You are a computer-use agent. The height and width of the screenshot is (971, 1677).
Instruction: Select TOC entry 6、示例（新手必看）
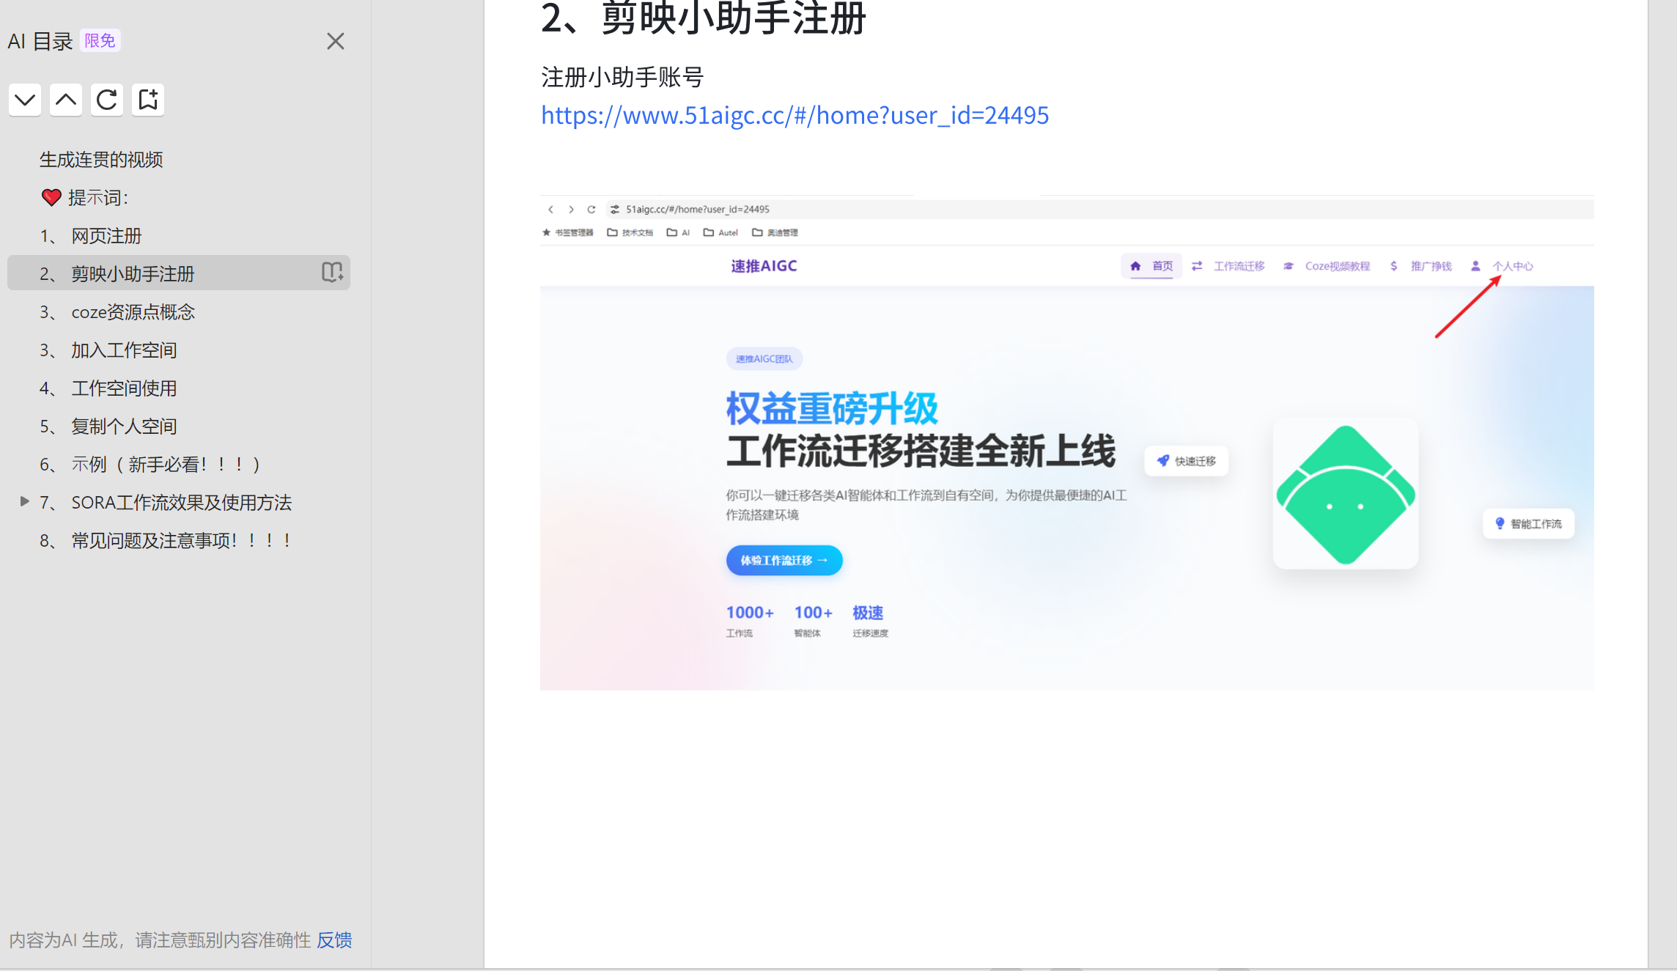[x=150, y=463]
